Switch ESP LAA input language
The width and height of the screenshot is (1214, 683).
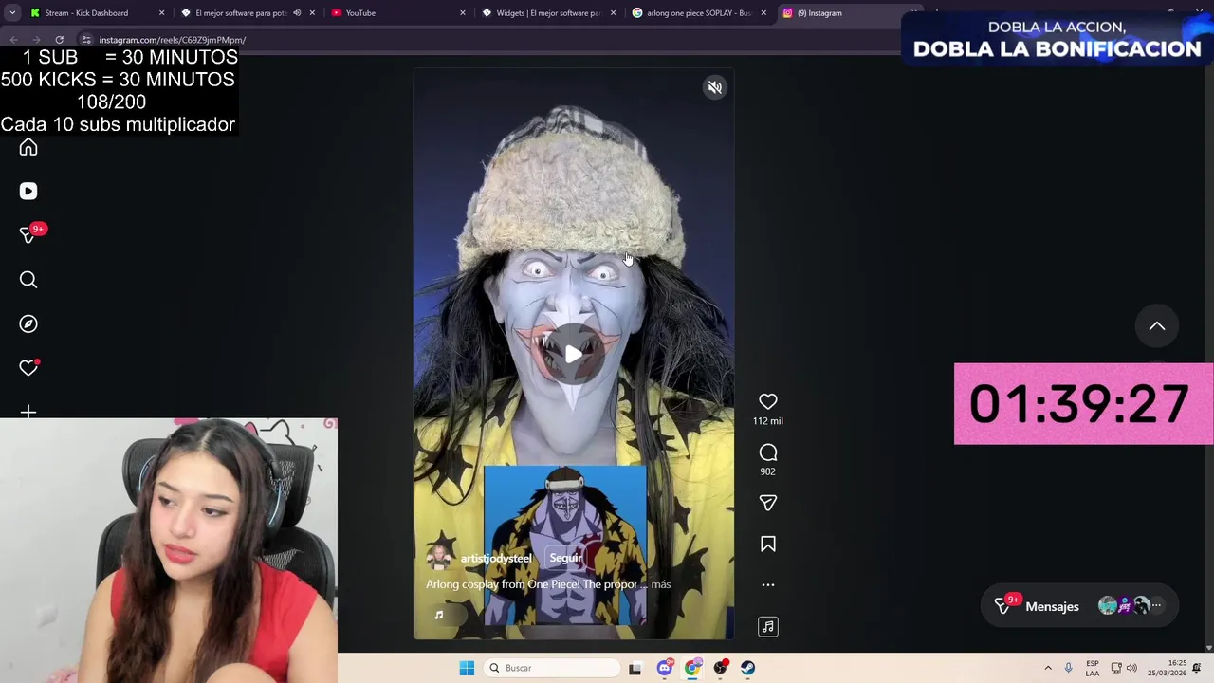pos(1093,668)
